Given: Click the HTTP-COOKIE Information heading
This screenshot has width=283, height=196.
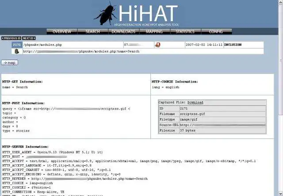Looking at the screenshot, I should click(x=175, y=82).
